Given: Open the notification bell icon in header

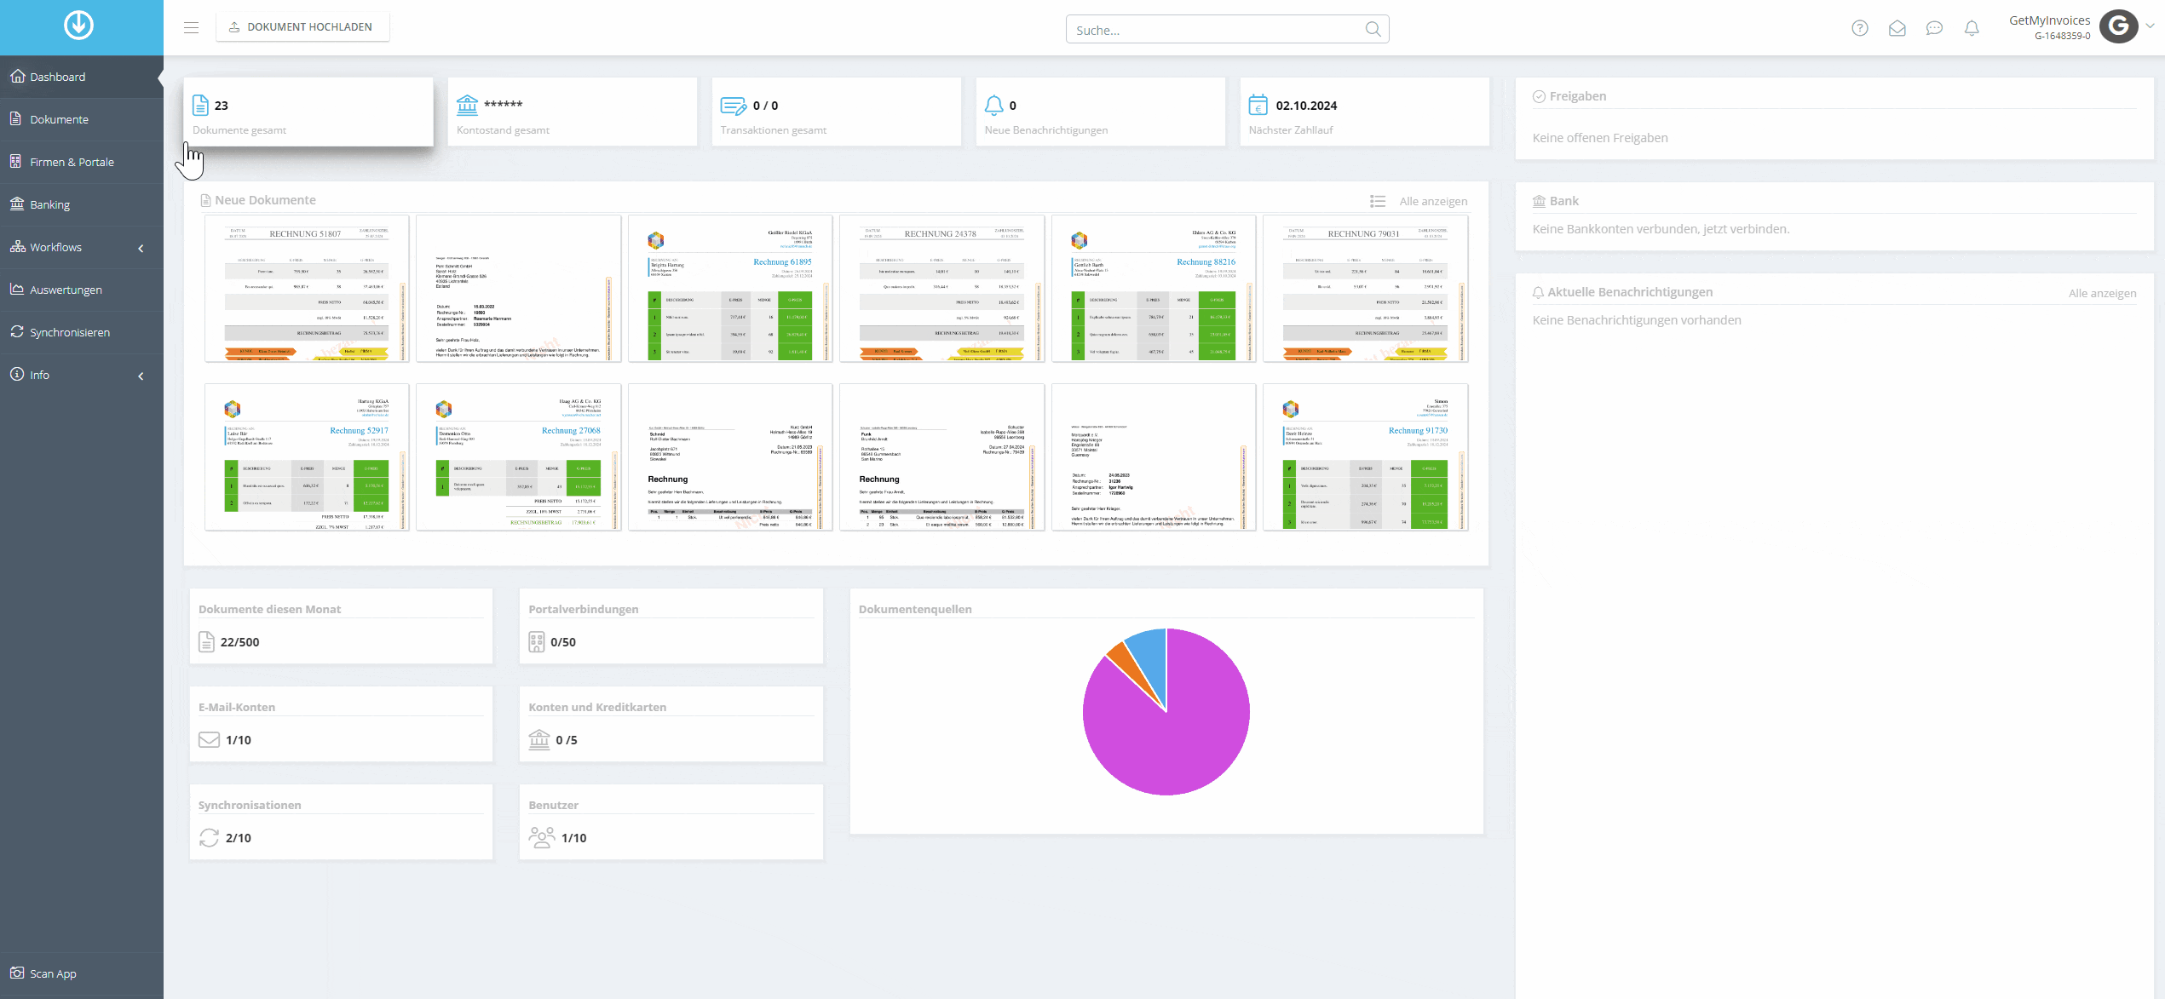Looking at the screenshot, I should pos(1972,28).
